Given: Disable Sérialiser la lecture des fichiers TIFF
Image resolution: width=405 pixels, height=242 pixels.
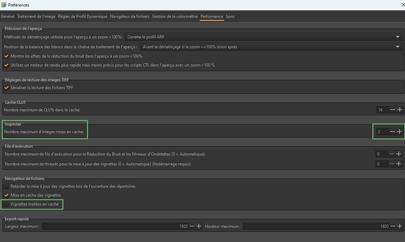Looking at the screenshot, I should [x=6, y=88].
